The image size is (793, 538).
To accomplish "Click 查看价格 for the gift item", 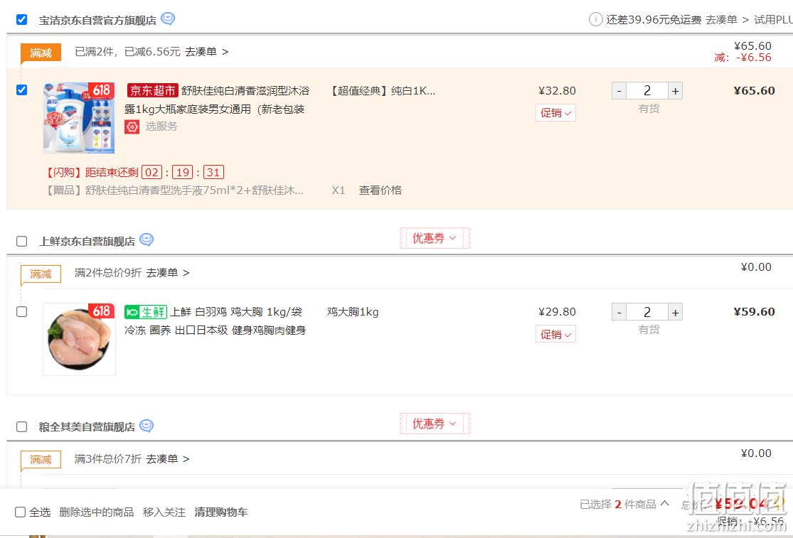I will pyautogui.click(x=380, y=190).
